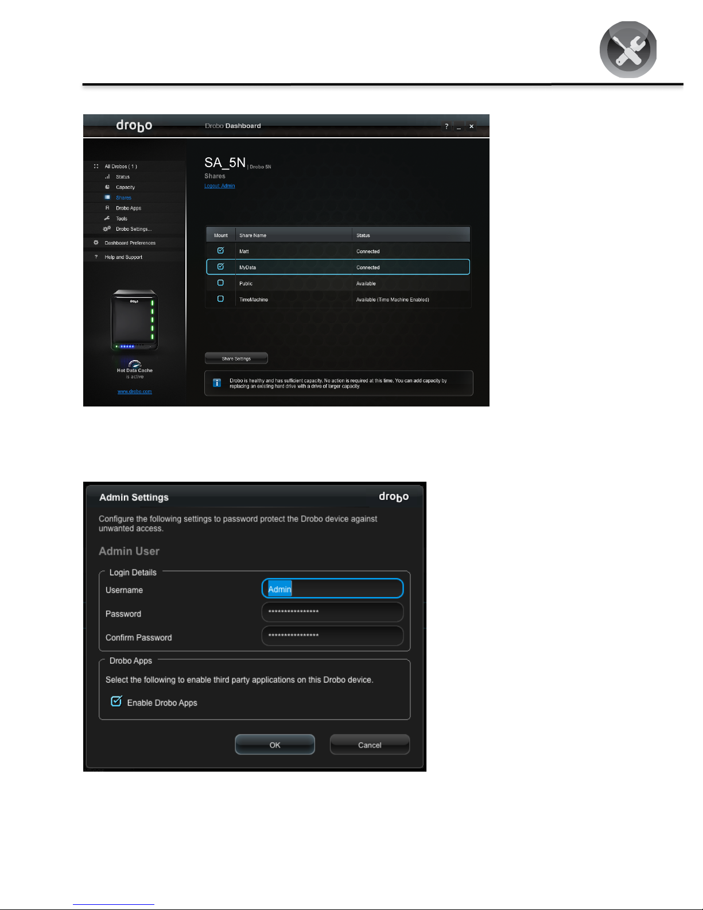This screenshot has height=910, width=703.
Task: Select the Matt share name
Action: pyautogui.click(x=244, y=251)
